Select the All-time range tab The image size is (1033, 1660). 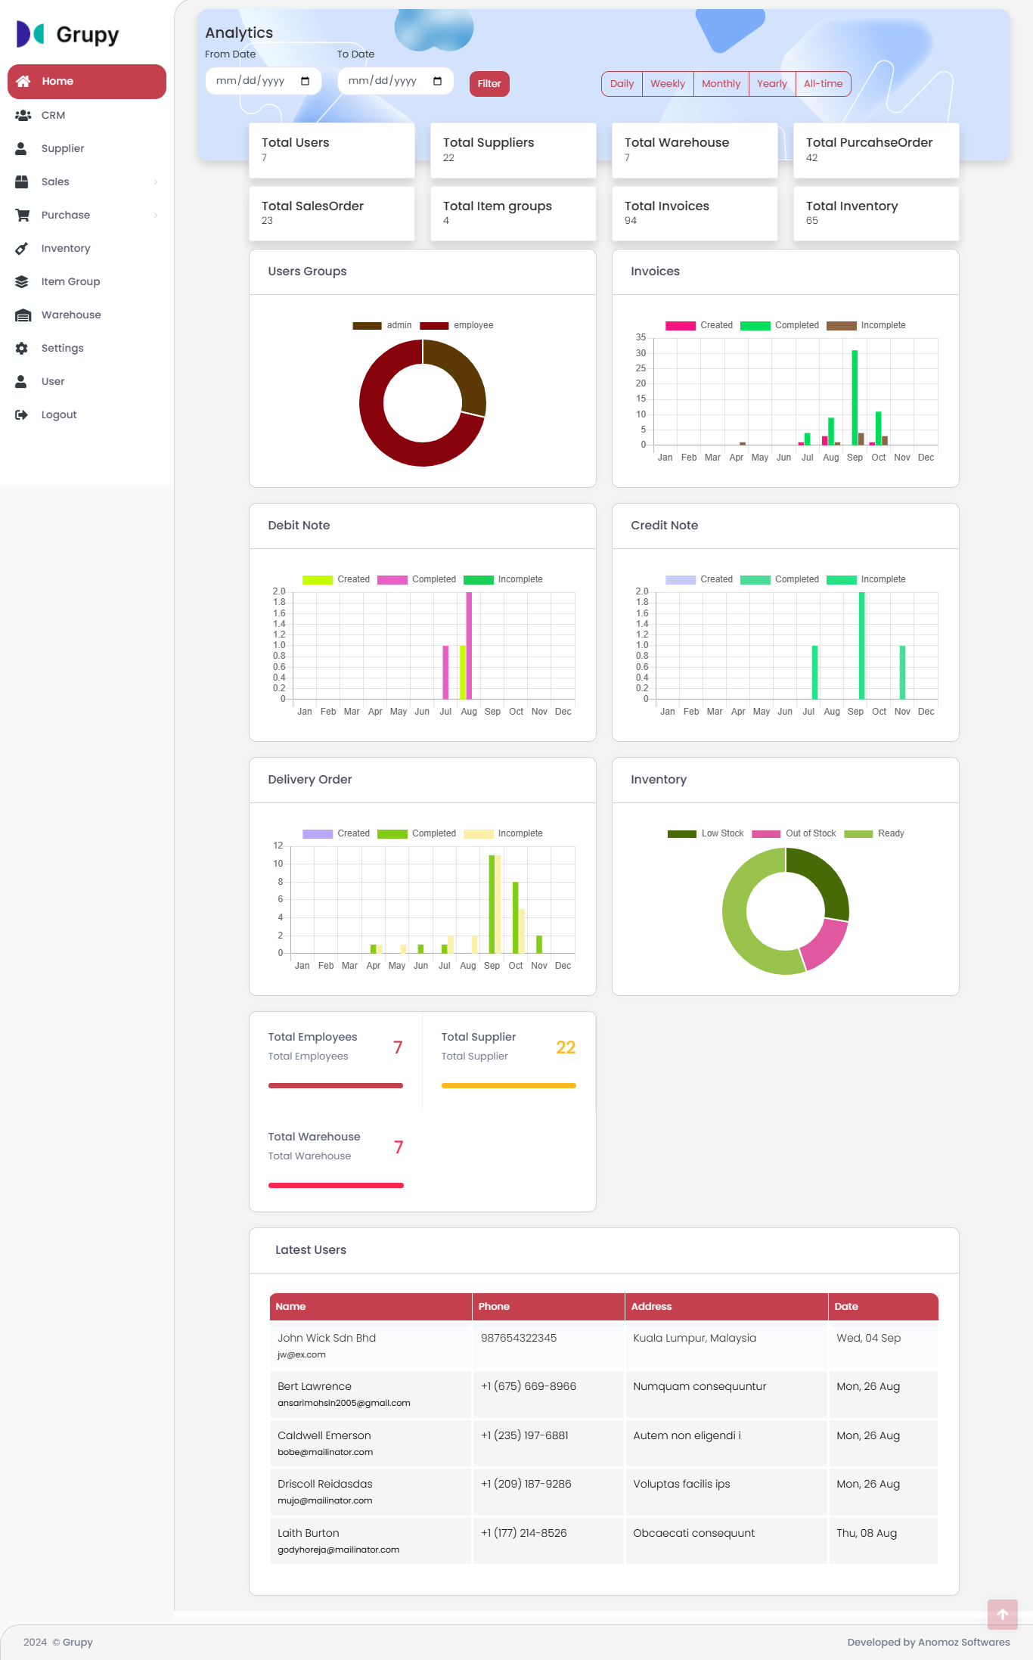(823, 84)
